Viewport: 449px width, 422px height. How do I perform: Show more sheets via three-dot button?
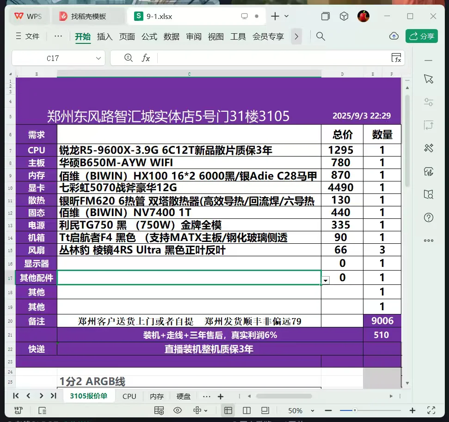tap(206, 397)
